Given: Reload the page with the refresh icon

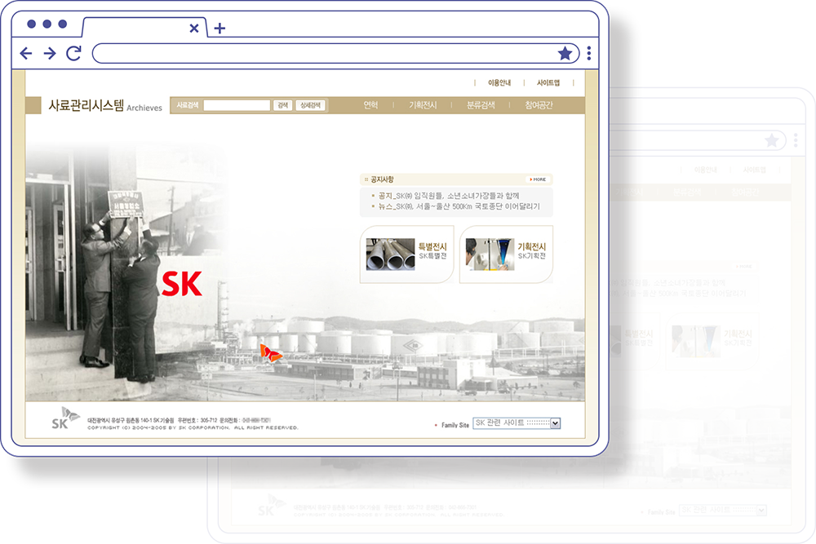Looking at the screenshot, I should tap(73, 52).
